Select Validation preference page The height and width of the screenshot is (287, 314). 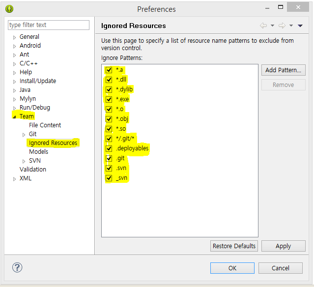[x=33, y=170]
